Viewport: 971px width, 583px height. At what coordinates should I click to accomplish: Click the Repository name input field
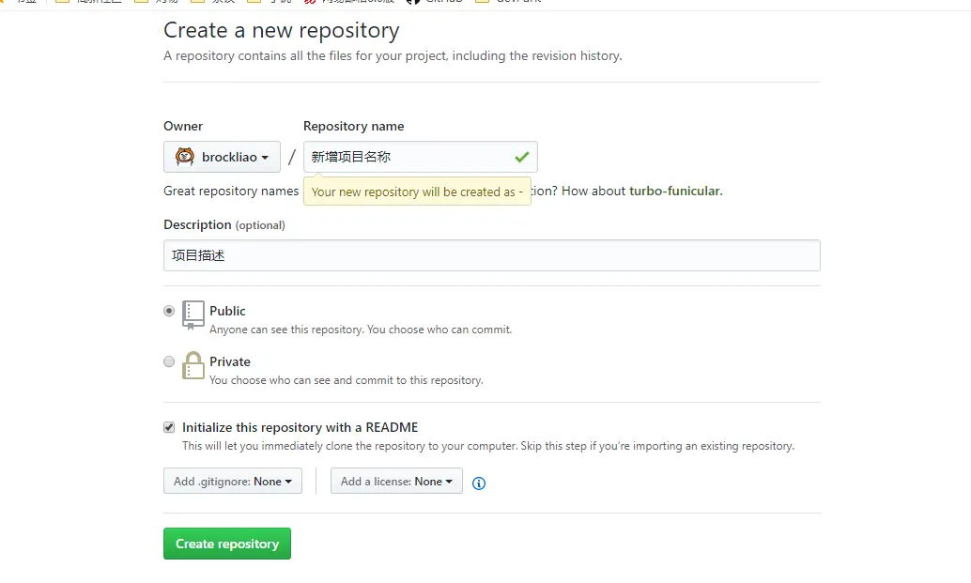coord(421,157)
